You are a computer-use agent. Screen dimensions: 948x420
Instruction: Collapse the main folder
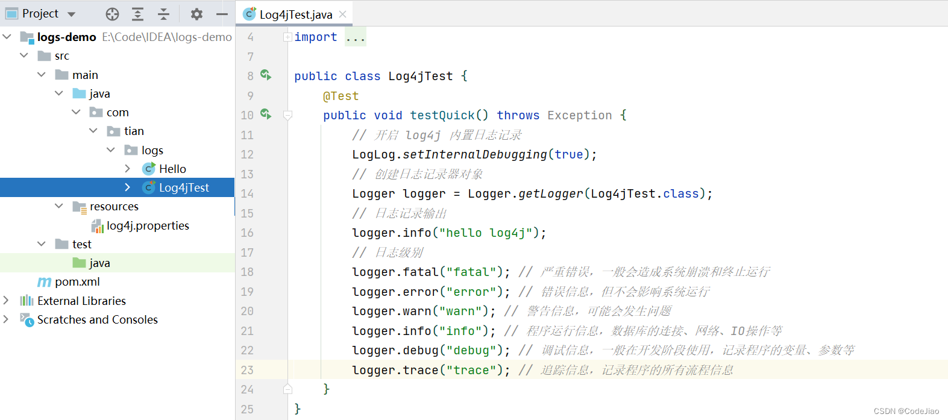pos(42,75)
